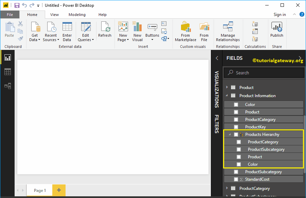Open the Get Data icon
This screenshot has height=198, width=306.
[x=35, y=27]
